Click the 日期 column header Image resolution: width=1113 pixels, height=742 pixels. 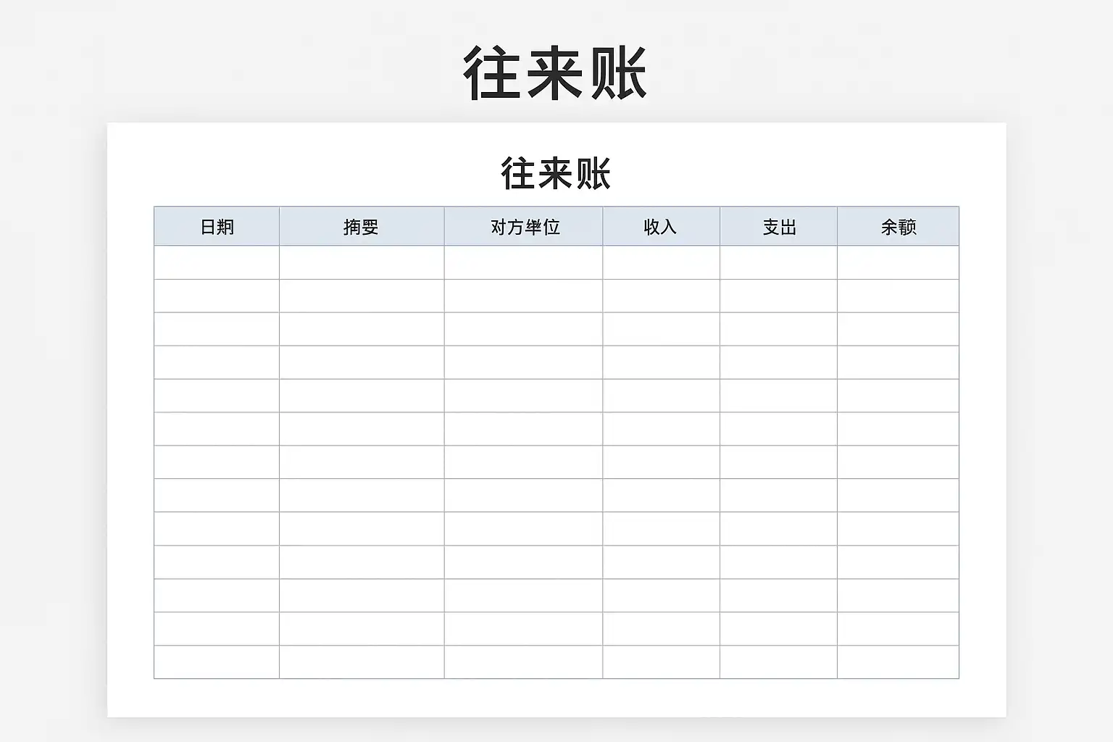tap(217, 226)
